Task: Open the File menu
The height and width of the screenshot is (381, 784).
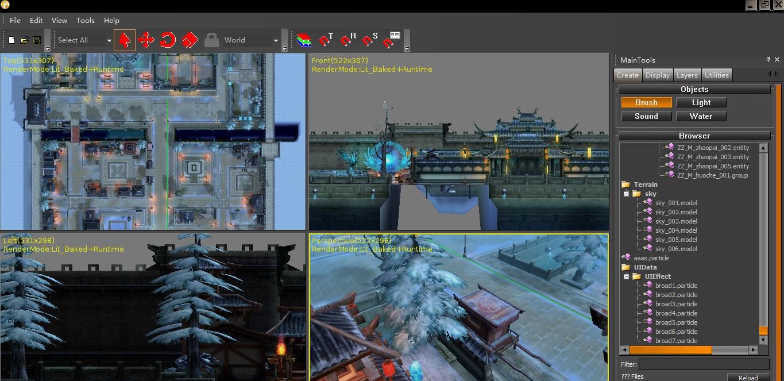Action: click(x=16, y=20)
